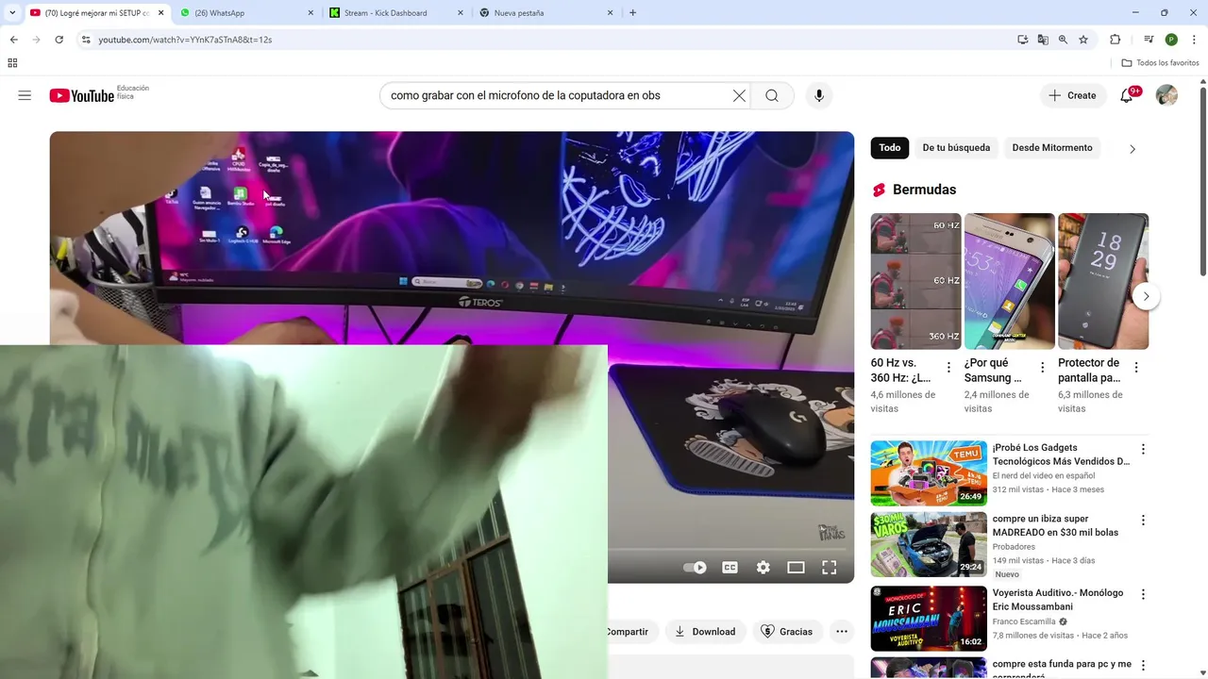Switch to theater mode
1208x679 pixels.
tap(797, 567)
